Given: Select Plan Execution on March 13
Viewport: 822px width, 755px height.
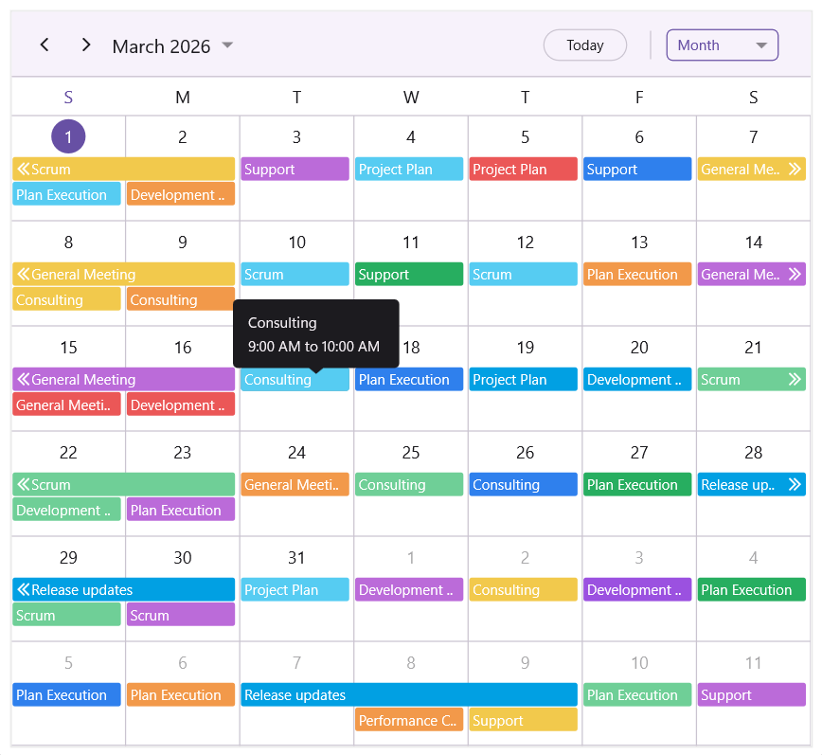Looking at the screenshot, I should coord(637,274).
